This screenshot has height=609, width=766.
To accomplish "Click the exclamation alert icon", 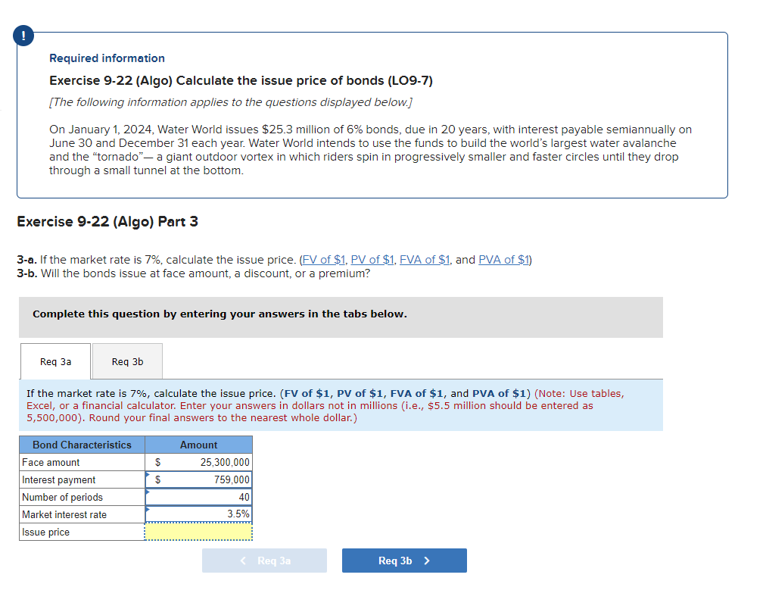I will point(23,35).
